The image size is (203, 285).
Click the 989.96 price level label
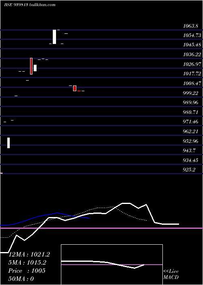pyautogui.click(x=190, y=103)
